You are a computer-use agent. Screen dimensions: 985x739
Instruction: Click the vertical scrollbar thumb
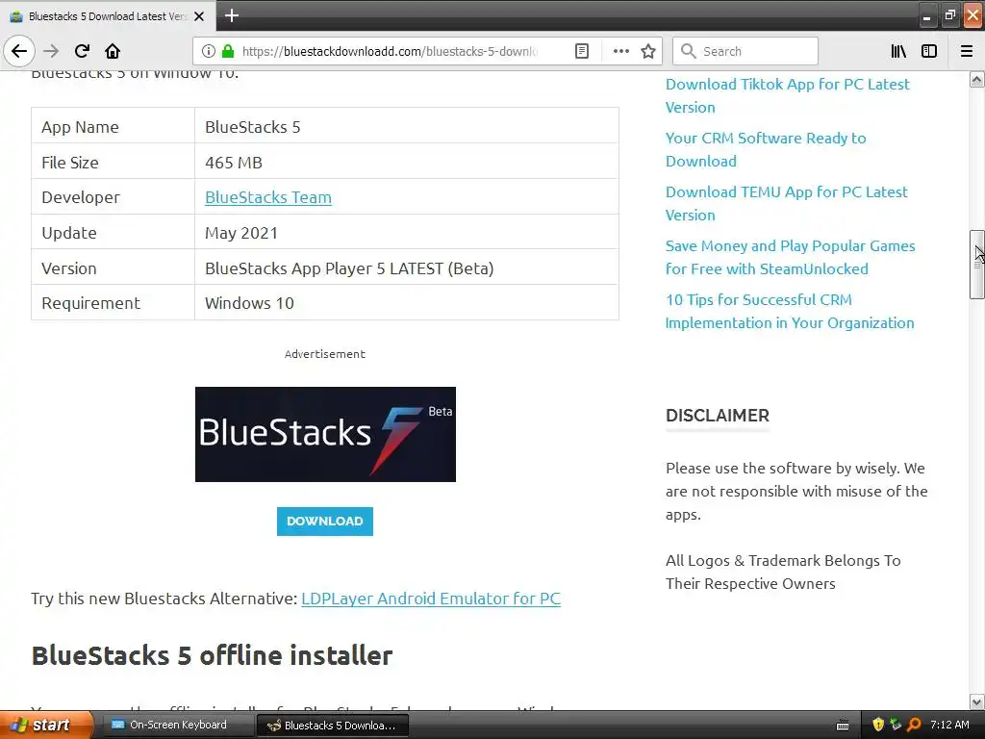(977, 264)
